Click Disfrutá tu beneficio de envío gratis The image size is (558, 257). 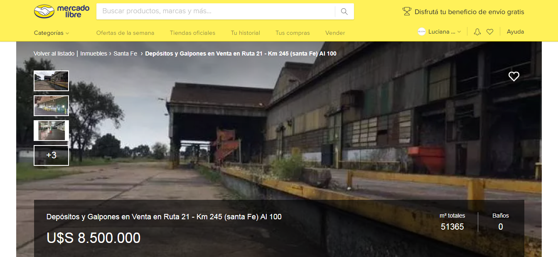point(469,12)
